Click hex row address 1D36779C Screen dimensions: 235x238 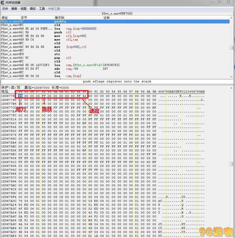coord(9,100)
